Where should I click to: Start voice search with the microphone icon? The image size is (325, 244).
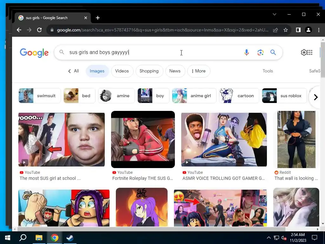[x=246, y=52]
